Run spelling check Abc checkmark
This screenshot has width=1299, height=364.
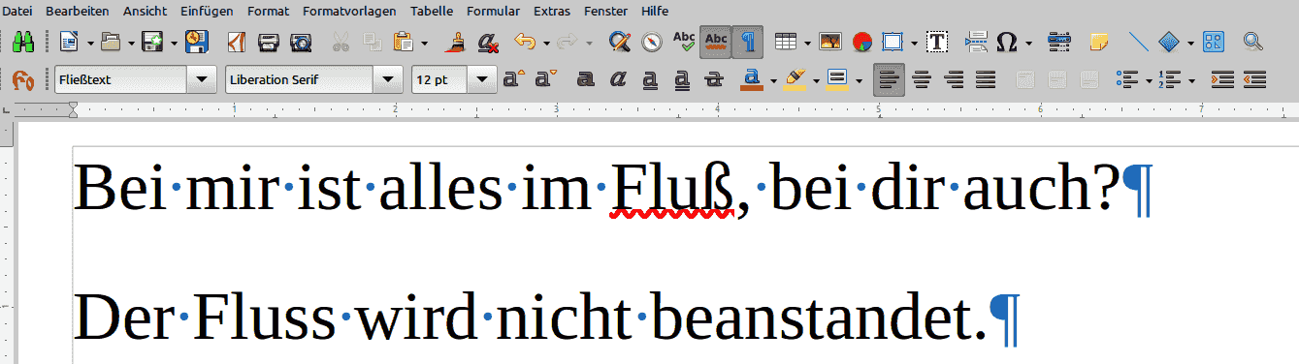(x=684, y=42)
